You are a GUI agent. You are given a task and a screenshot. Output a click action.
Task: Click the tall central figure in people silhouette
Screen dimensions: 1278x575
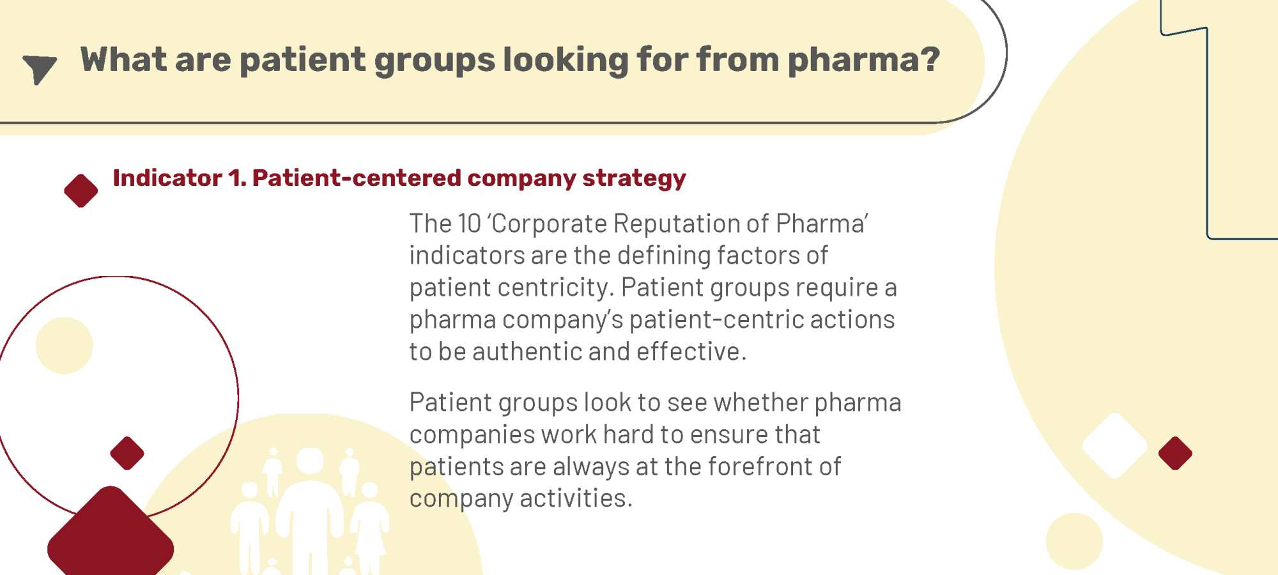coord(311,511)
